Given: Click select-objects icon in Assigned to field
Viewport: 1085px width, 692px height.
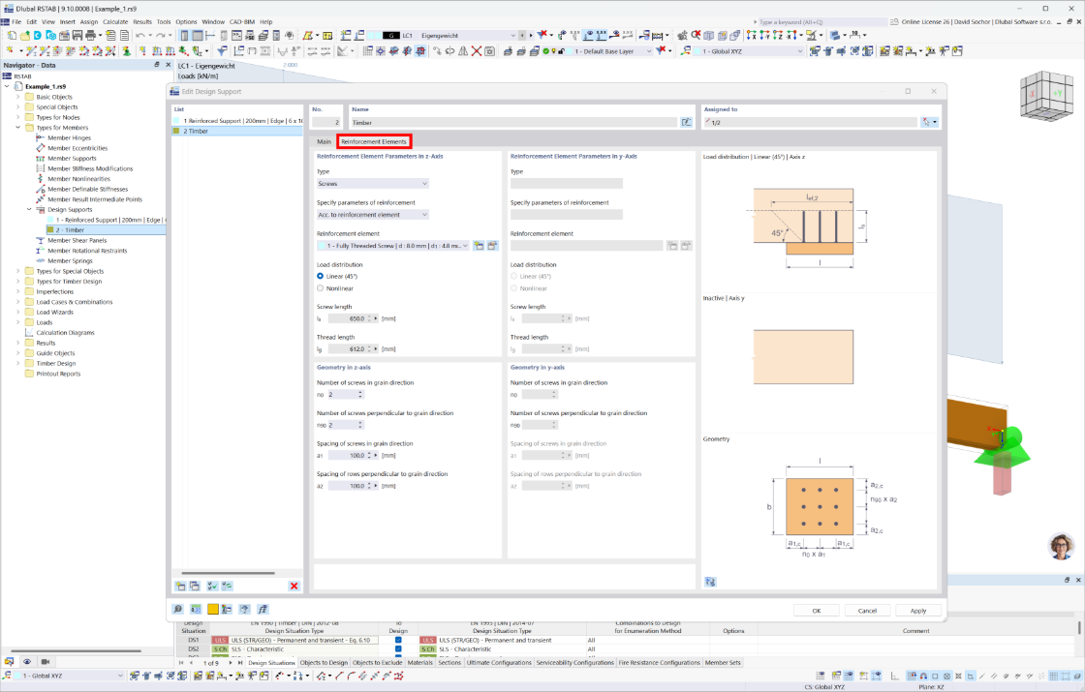Looking at the screenshot, I should 926,122.
